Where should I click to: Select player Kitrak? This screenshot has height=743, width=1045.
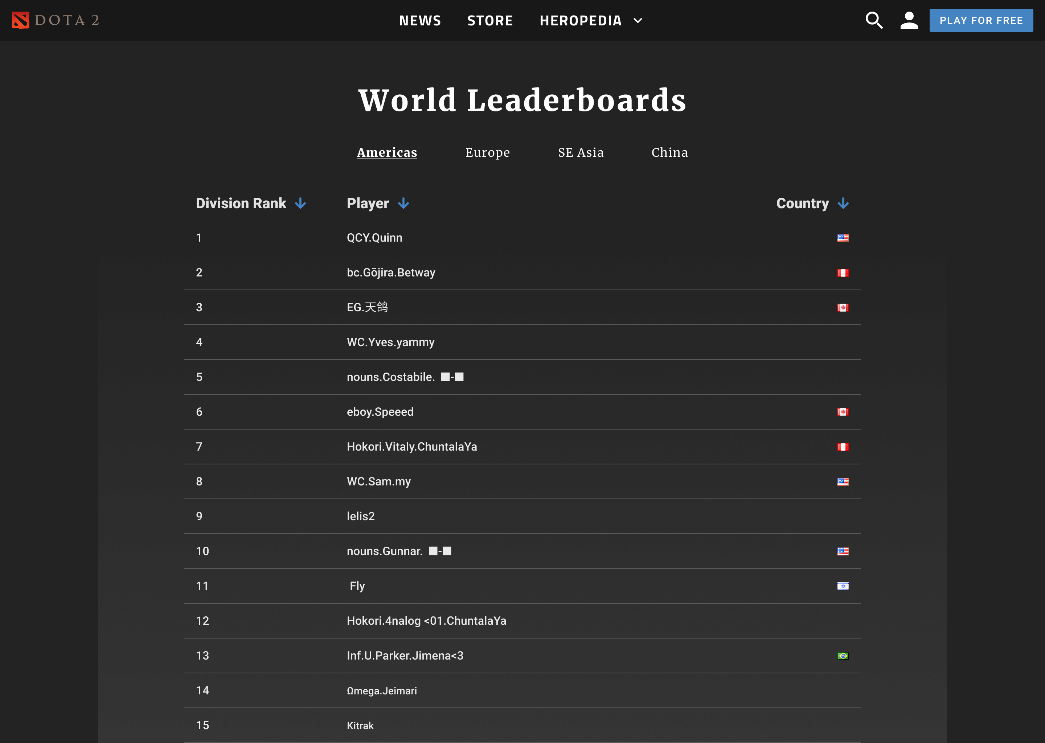pyautogui.click(x=360, y=726)
